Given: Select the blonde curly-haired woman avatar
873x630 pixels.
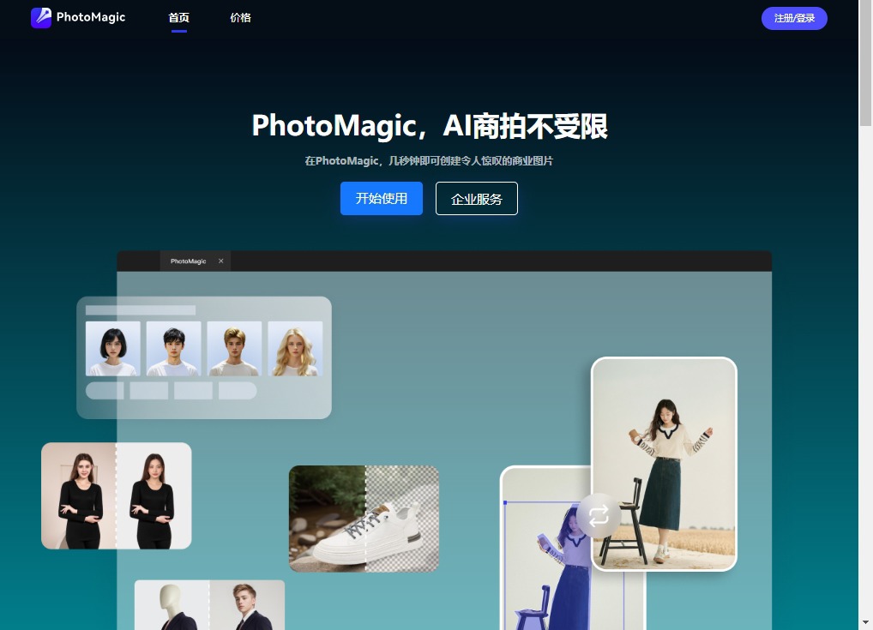Looking at the screenshot, I should [x=295, y=348].
